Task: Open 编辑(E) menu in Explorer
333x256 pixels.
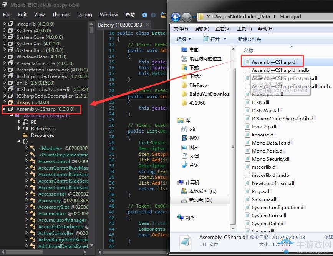Action: tap(202, 29)
